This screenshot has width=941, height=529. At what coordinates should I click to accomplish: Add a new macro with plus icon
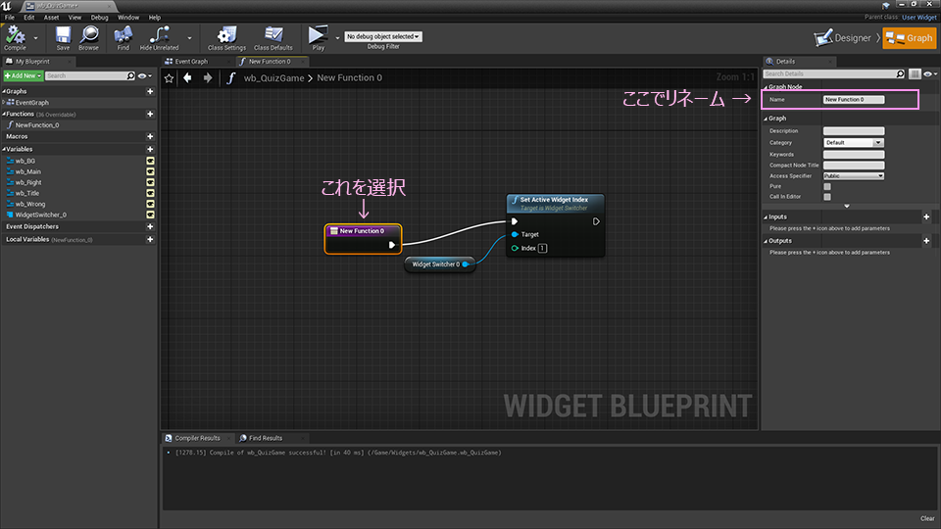coord(150,137)
